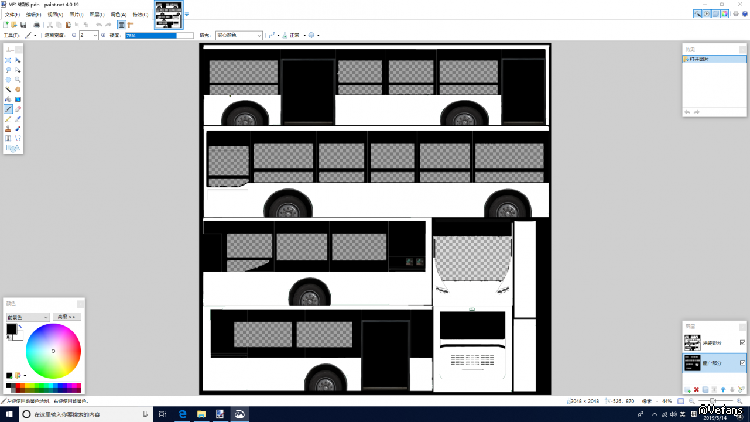Expand the 前景色 color selector dropdown

(28, 317)
